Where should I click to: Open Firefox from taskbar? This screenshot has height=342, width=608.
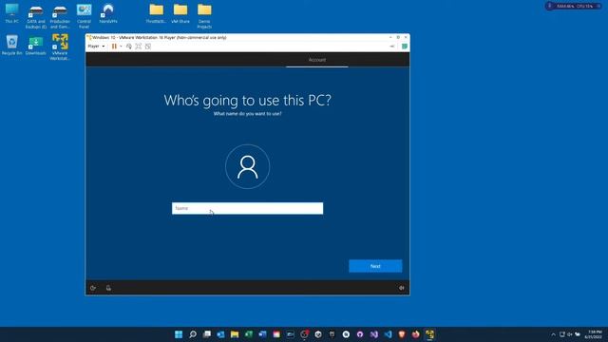416,334
